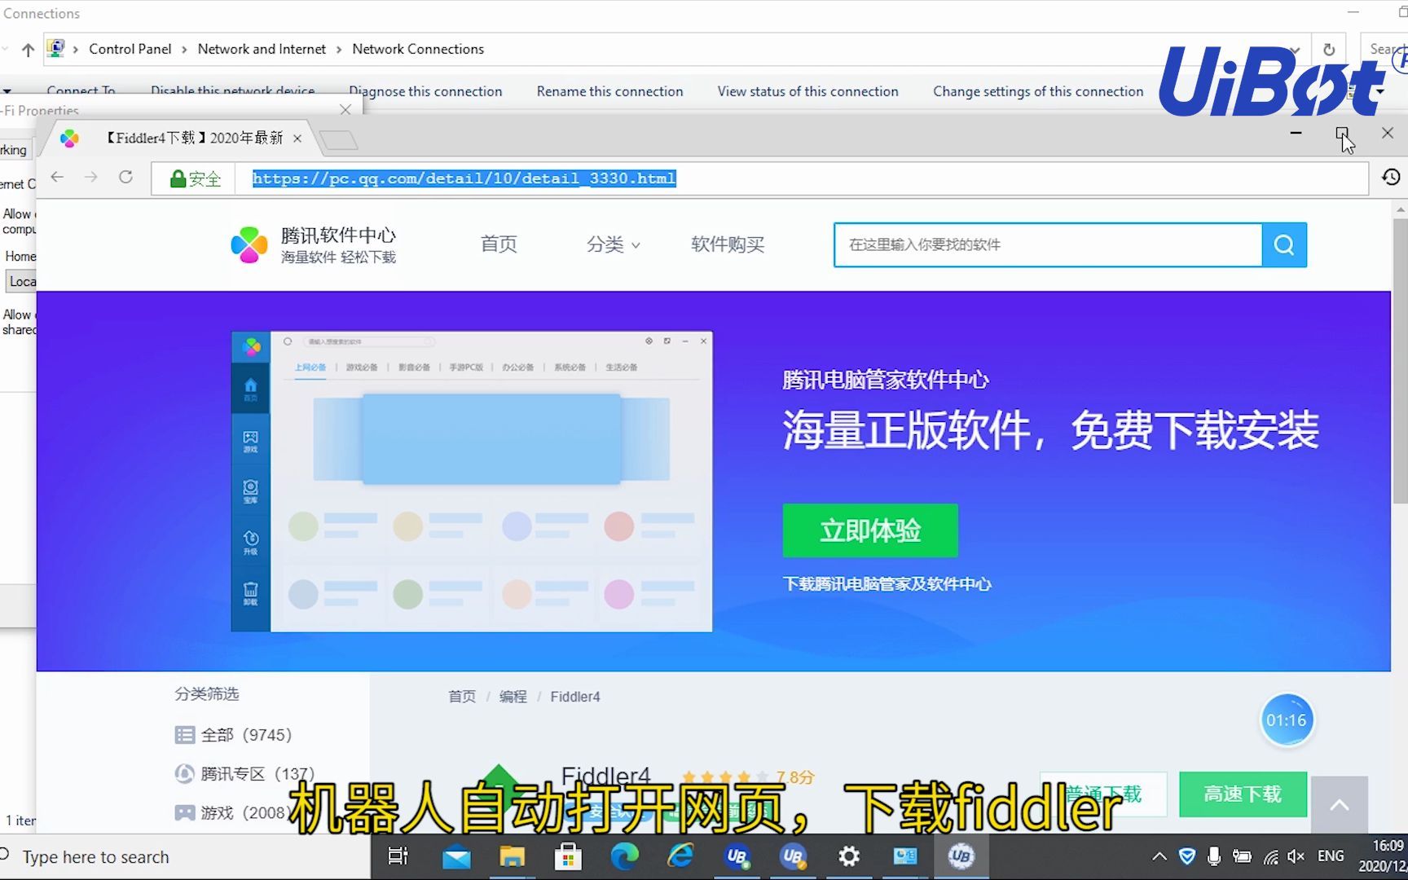Click the 普通下载 button
Viewport: 1408px width, 880px height.
click(1104, 794)
